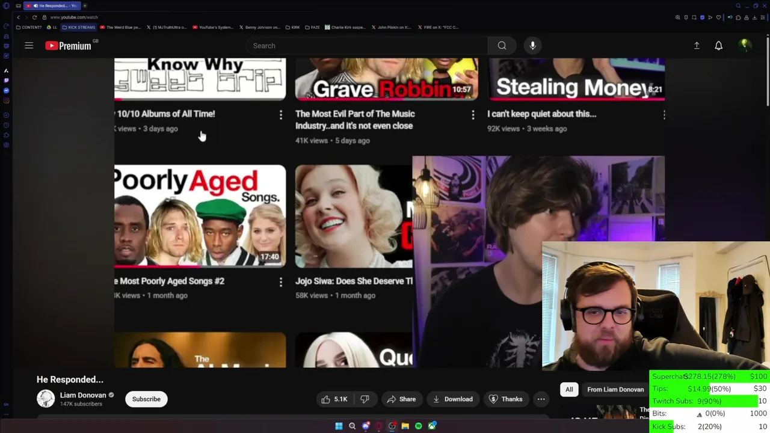Reload the page
This screenshot has width=770, height=433.
tap(34, 17)
